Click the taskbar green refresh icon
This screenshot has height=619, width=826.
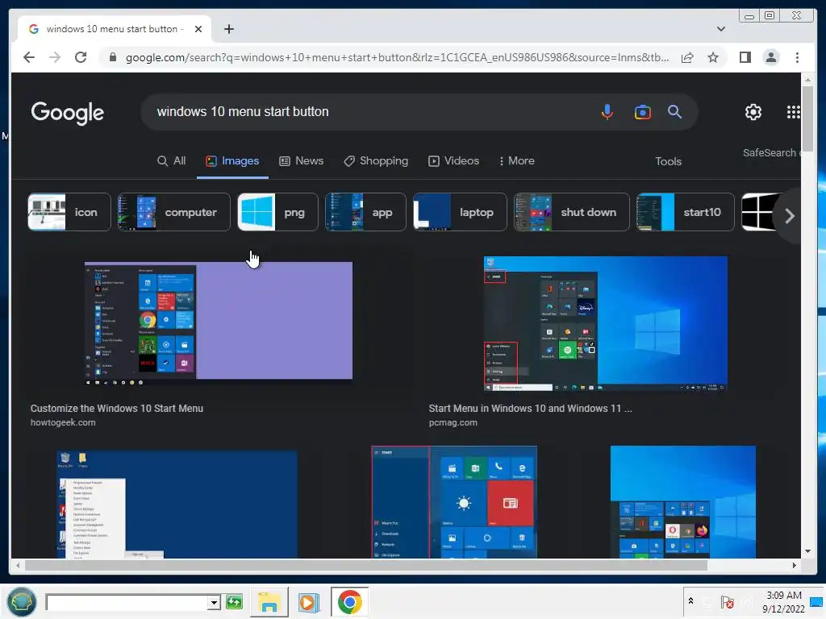pos(235,601)
